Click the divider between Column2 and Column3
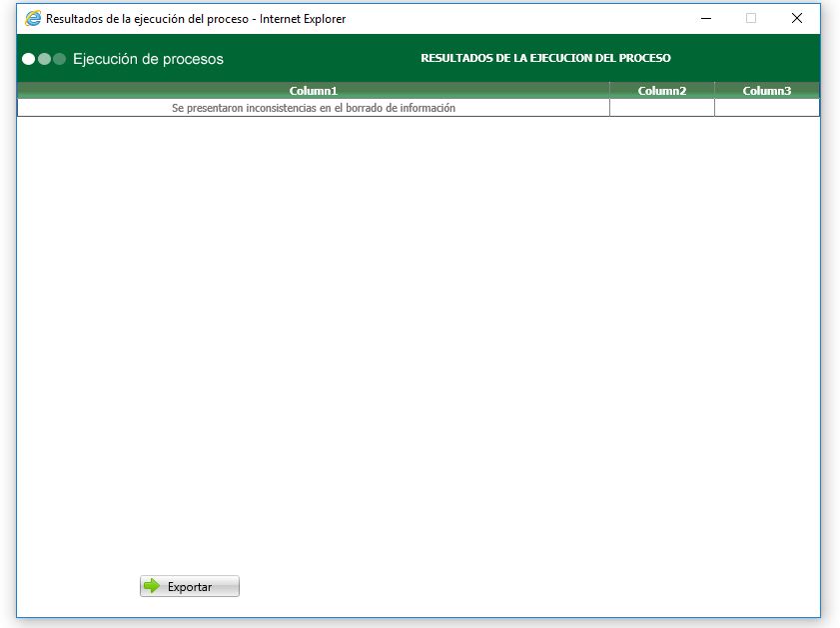 pos(715,107)
